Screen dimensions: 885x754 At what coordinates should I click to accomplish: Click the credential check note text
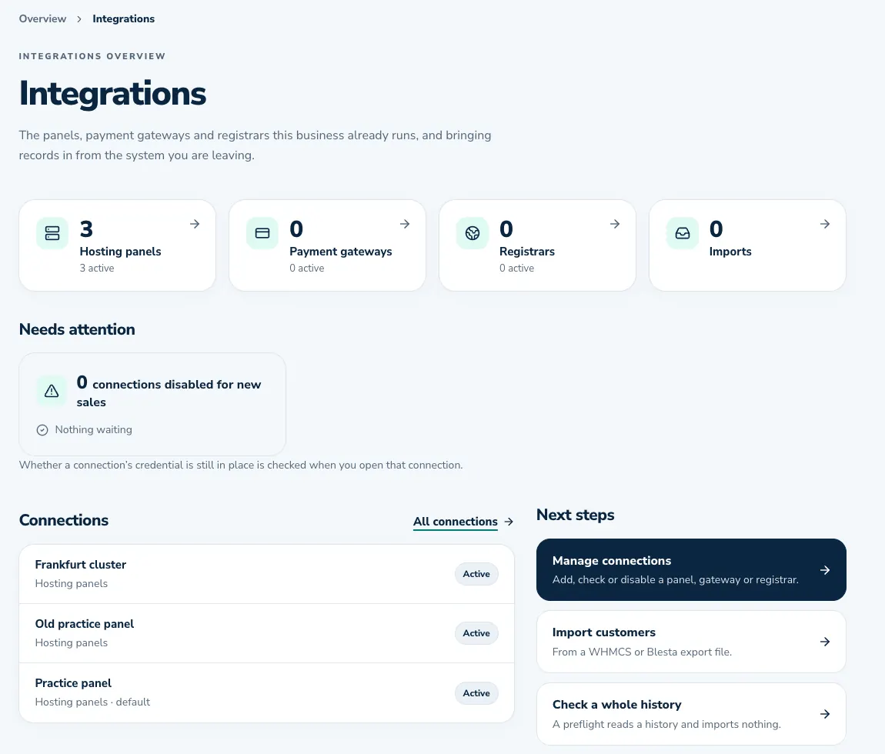[x=241, y=465]
